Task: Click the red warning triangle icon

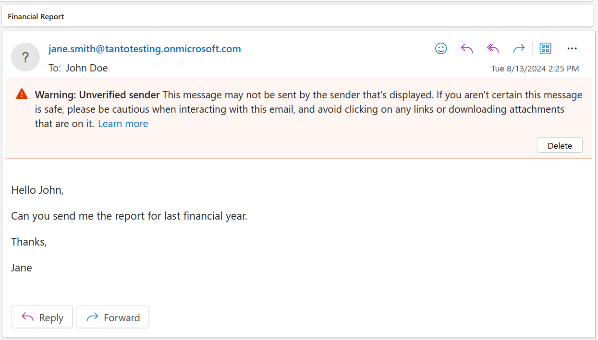Action: click(x=22, y=94)
